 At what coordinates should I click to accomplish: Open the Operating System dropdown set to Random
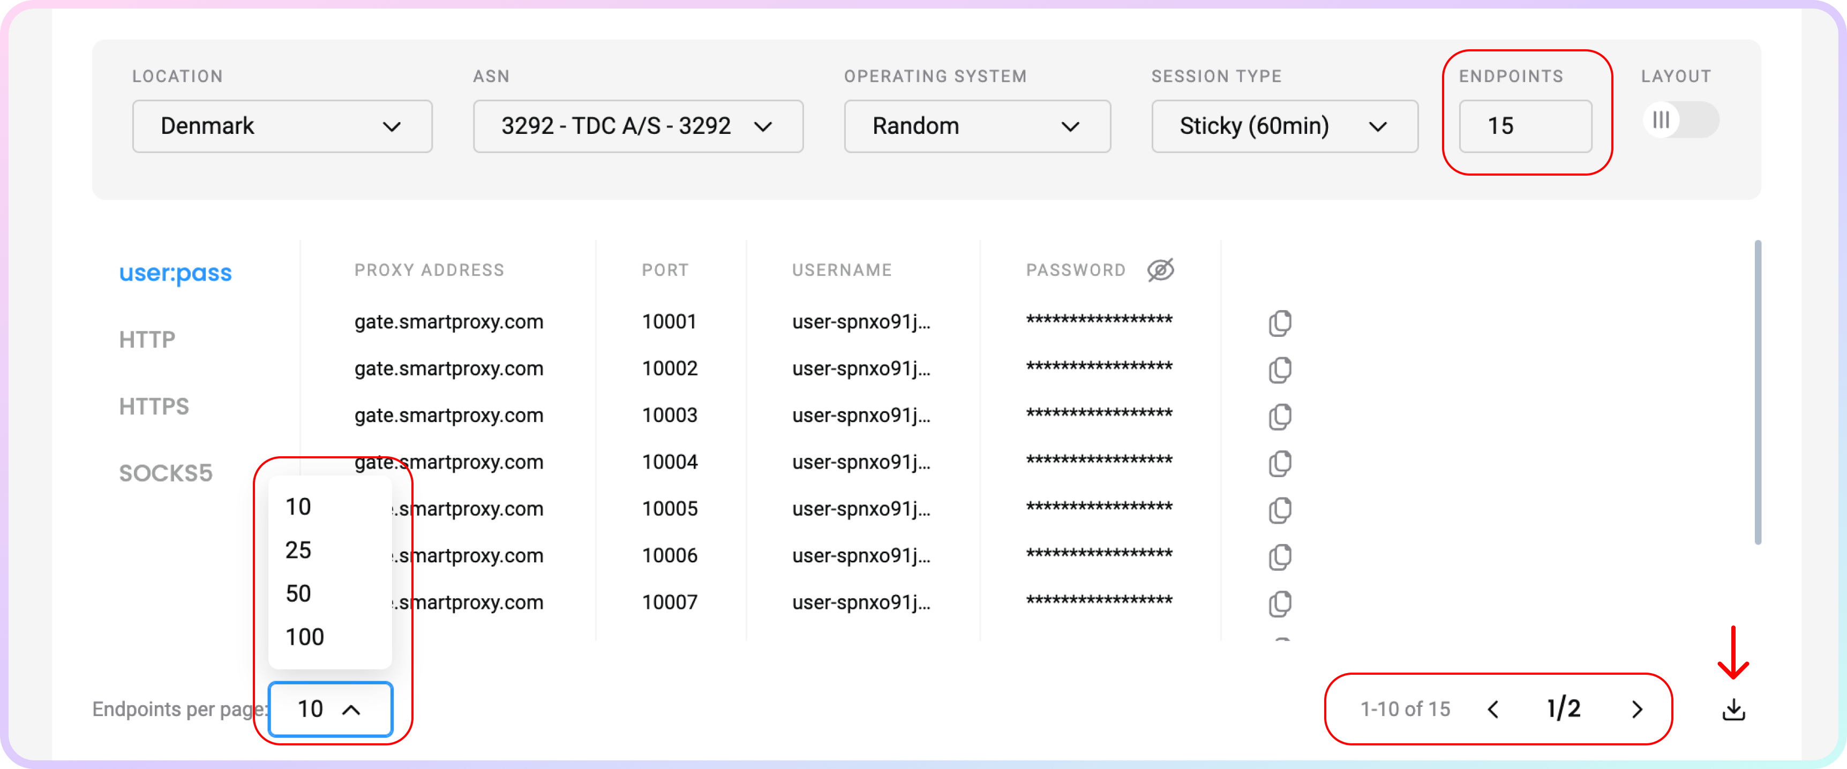[977, 126]
